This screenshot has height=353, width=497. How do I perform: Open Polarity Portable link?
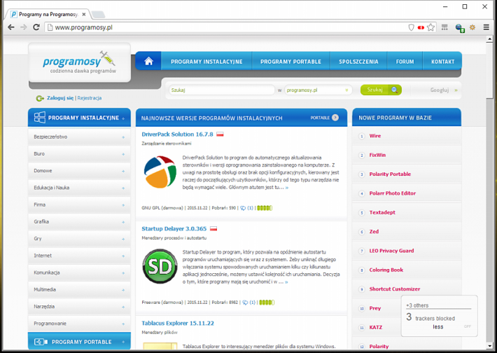click(390, 174)
